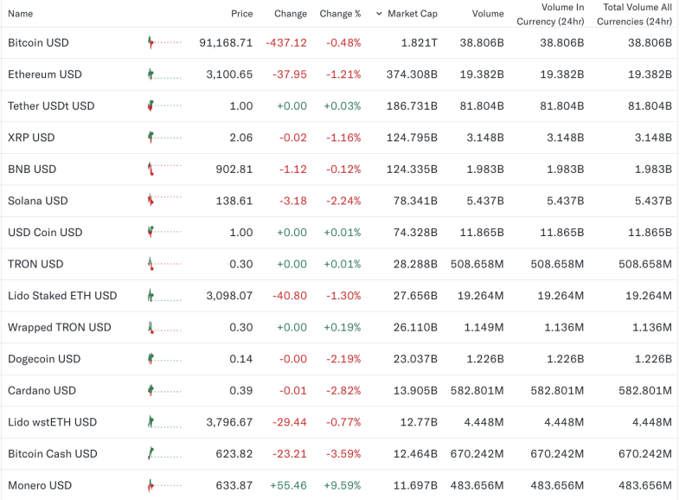Image resolution: width=692 pixels, height=500 pixels.
Task: Sort the table by Change %
Action: click(339, 14)
